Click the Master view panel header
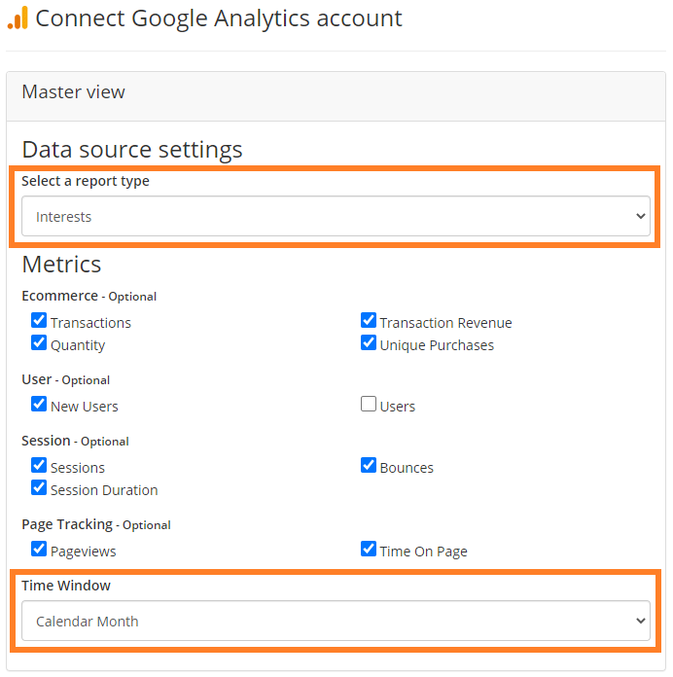 tap(336, 96)
